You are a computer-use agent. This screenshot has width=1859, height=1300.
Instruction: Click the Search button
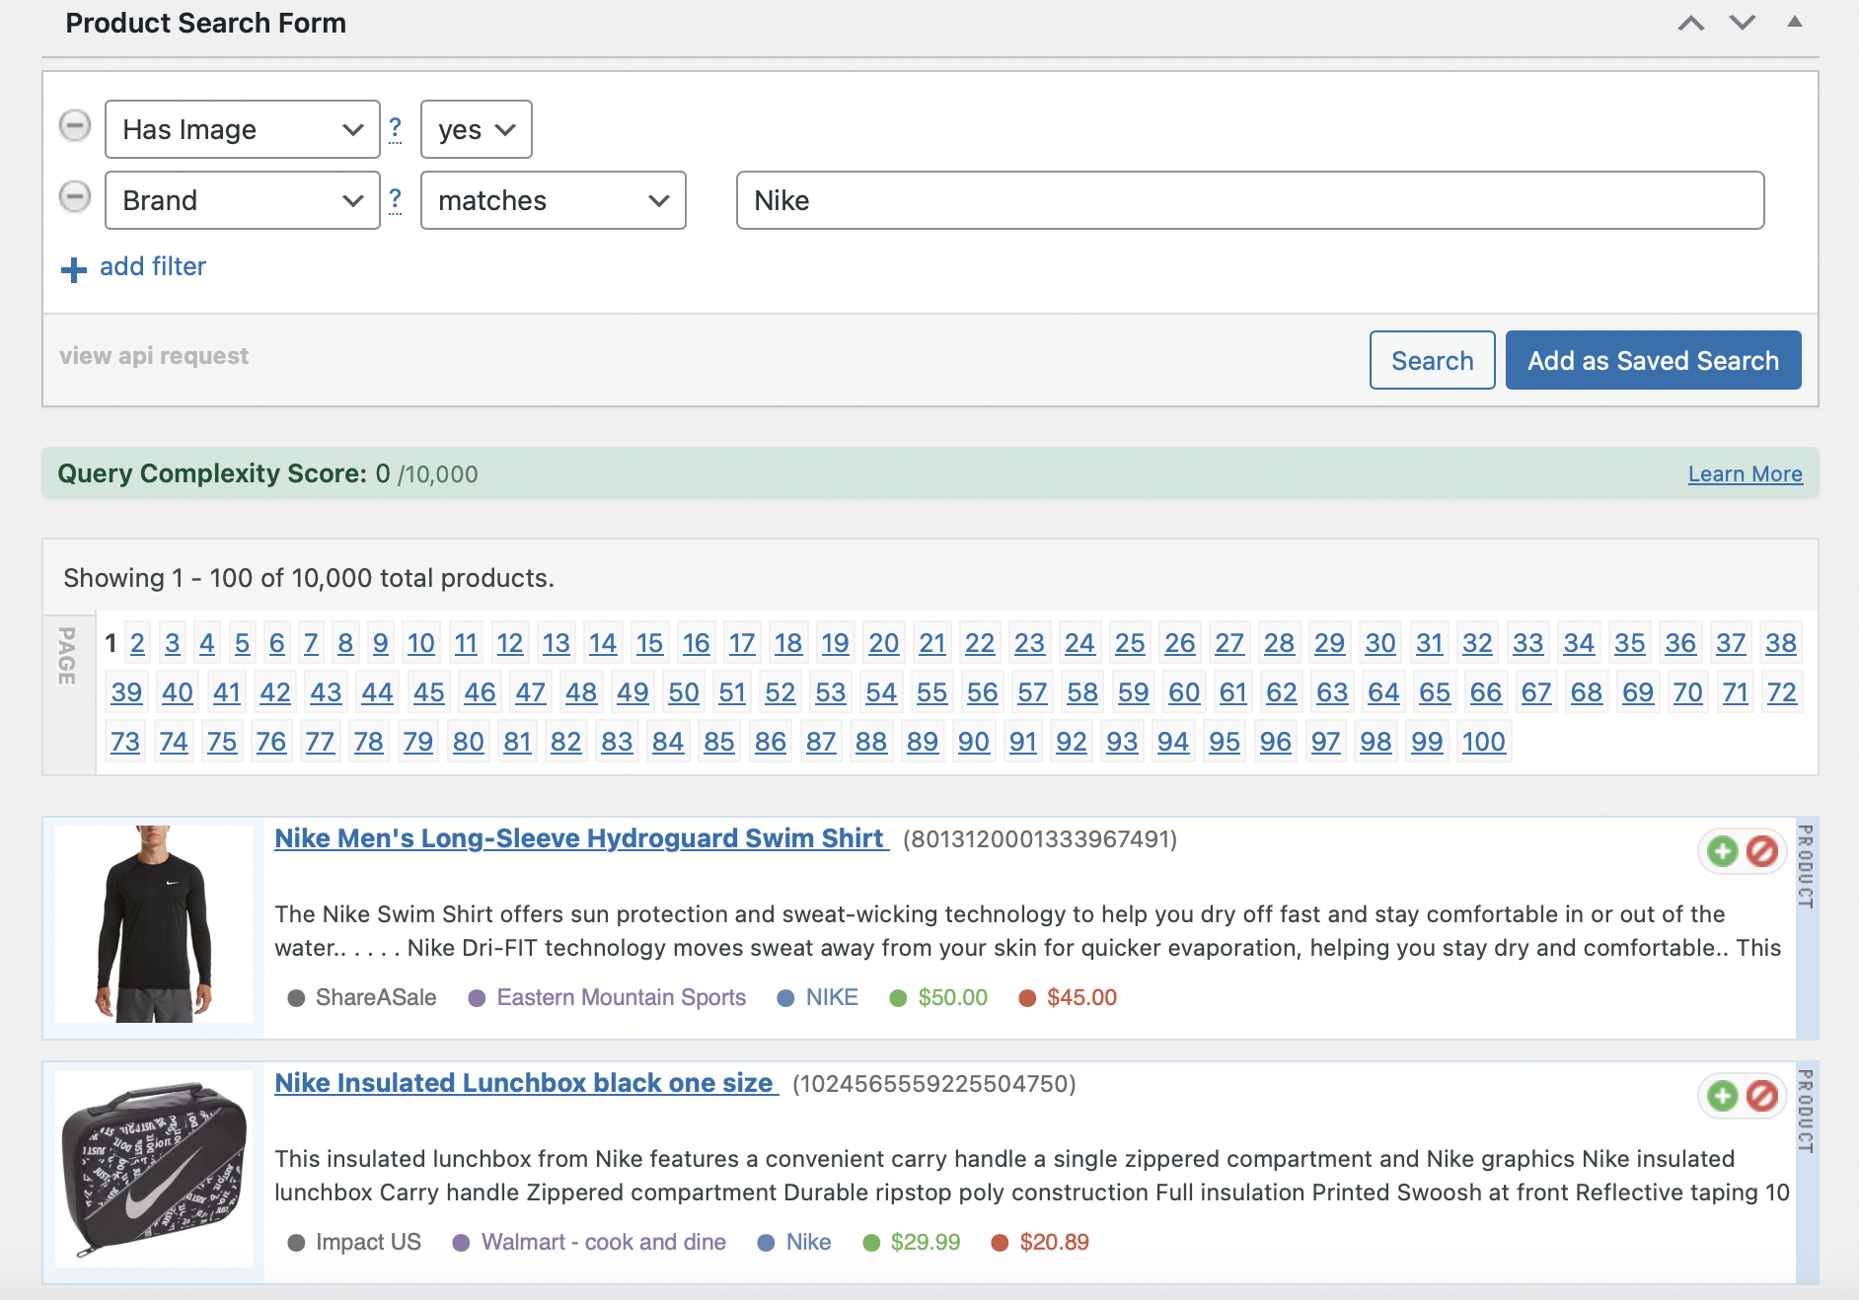[1433, 360]
